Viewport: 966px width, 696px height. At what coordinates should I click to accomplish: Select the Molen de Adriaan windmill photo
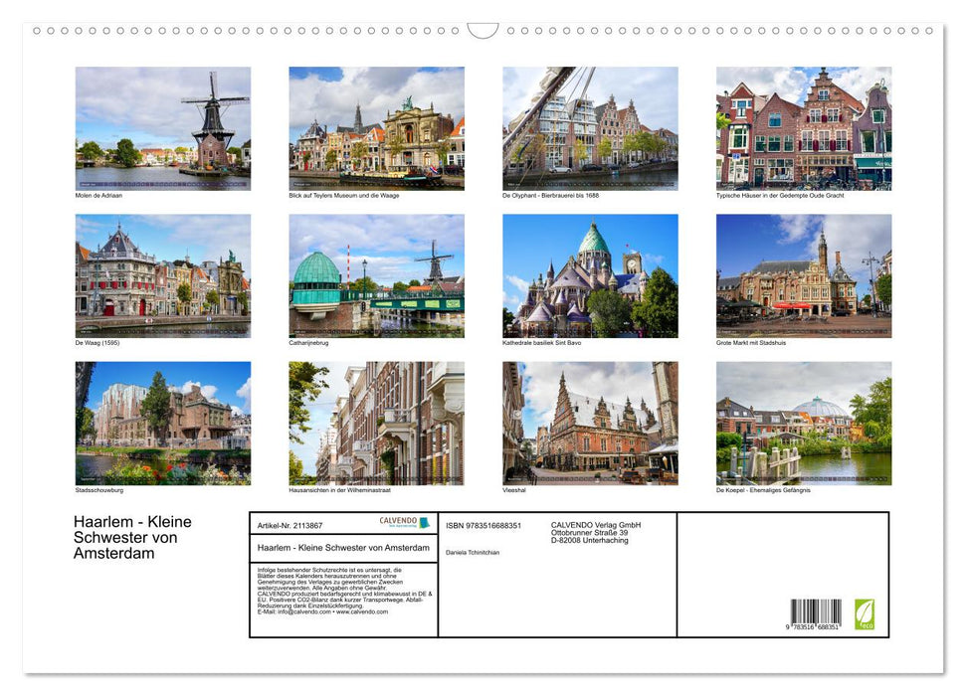tap(162, 126)
